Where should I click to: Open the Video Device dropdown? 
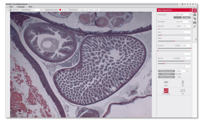pos(183,14)
